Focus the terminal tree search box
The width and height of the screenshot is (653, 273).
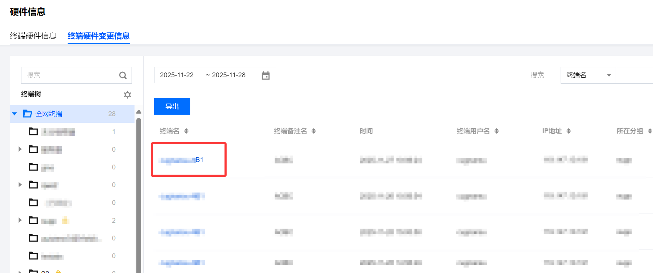pos(76,75)
